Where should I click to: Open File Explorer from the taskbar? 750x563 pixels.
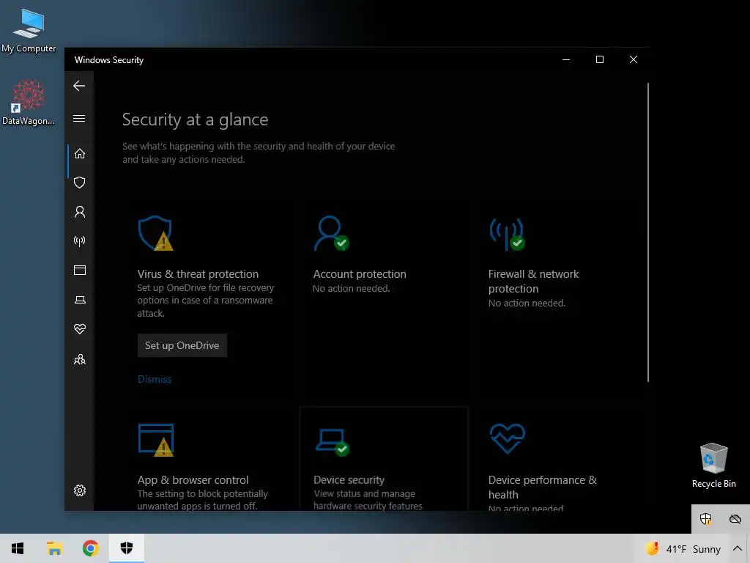tap(54, 548)
